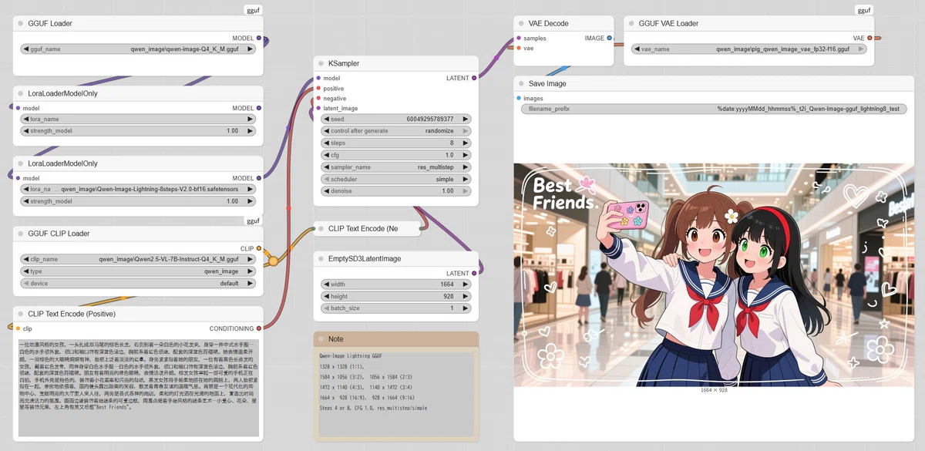Click the Save Image node title
This screenshot has height=451, width=925.
tap(547, 83)
